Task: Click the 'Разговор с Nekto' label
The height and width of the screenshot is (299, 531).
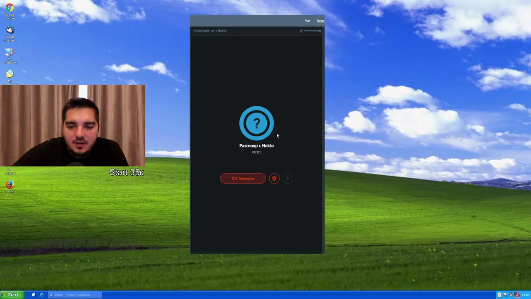Action: pos(256,146)
